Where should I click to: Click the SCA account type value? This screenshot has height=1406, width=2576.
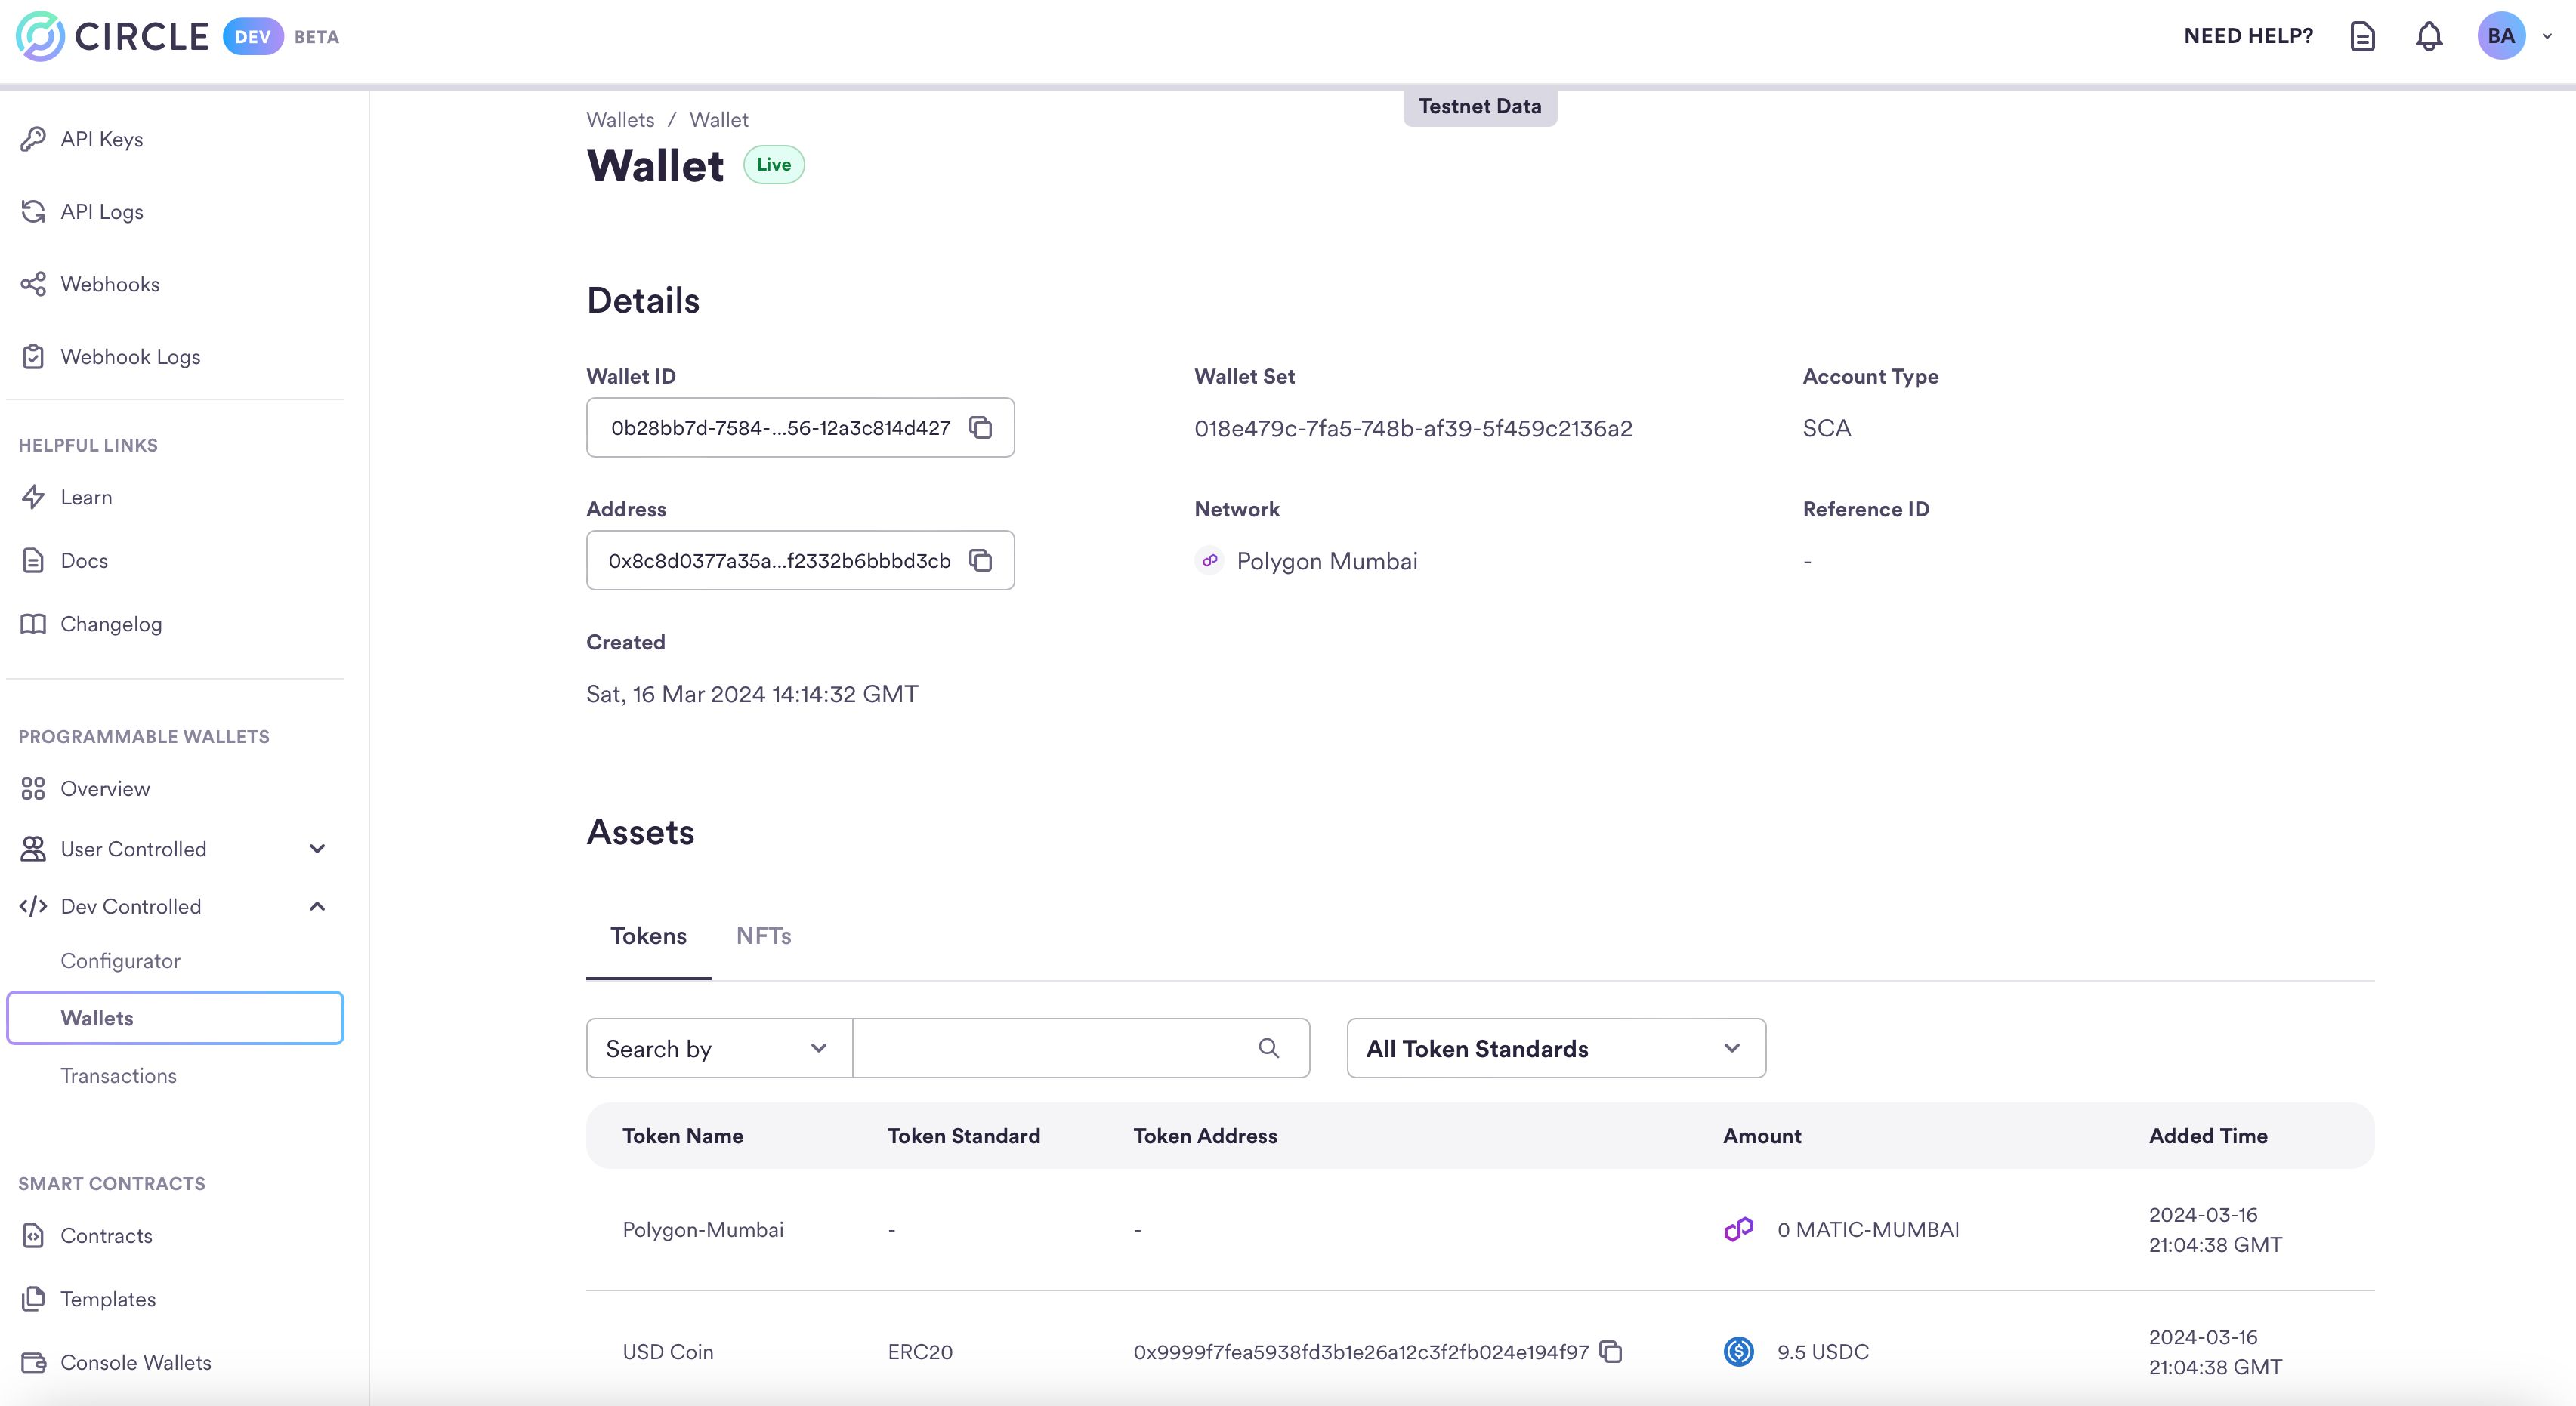point(1826,427)
